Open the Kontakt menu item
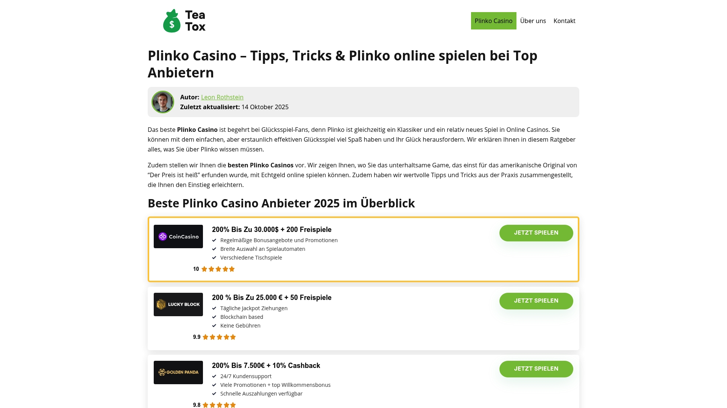Screen dimensions: 727x408 [564, 21]
